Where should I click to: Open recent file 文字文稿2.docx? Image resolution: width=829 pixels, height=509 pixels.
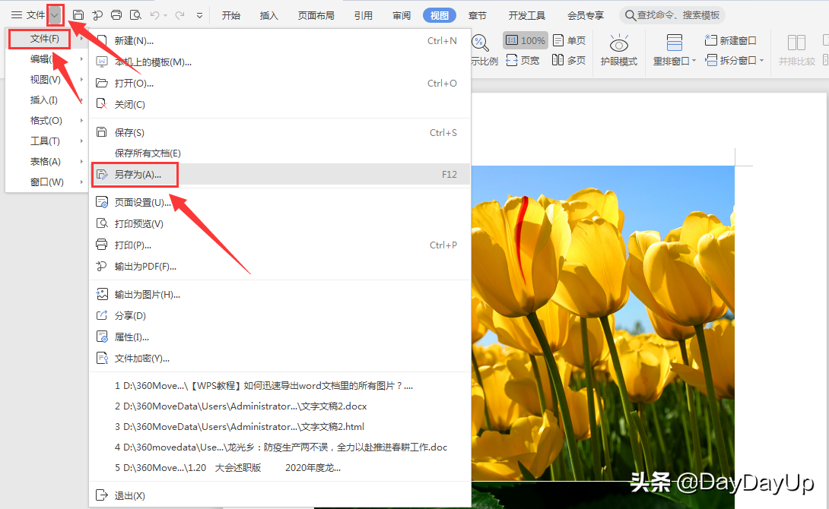coord(241,406)
